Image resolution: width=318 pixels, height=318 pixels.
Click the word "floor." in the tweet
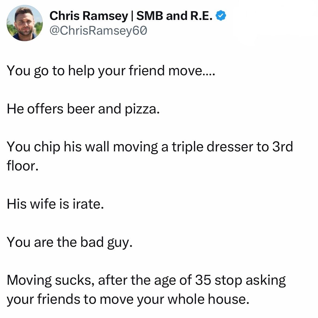tap(22, 166)
